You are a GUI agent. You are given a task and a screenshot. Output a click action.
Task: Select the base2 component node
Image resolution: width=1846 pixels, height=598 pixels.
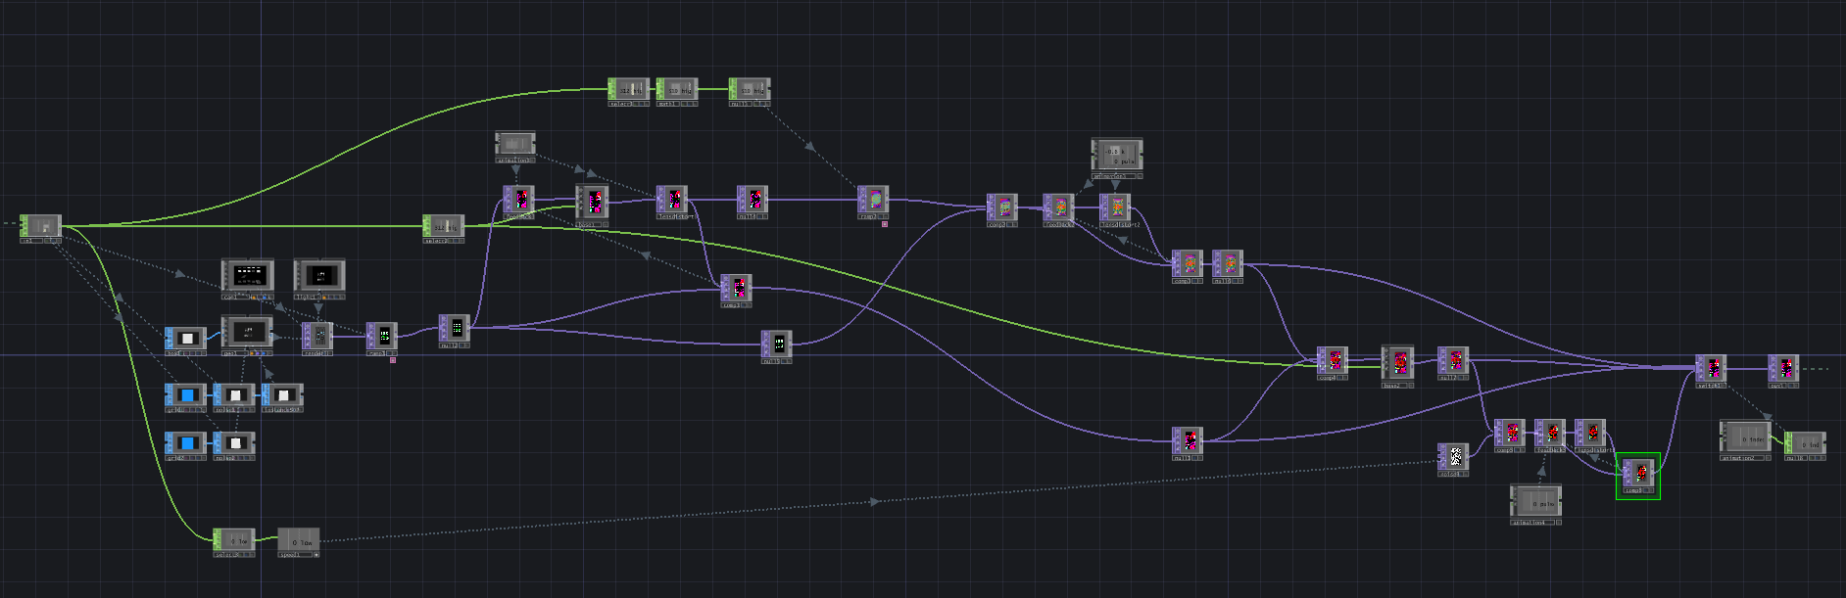click(x=1398, y=362)
